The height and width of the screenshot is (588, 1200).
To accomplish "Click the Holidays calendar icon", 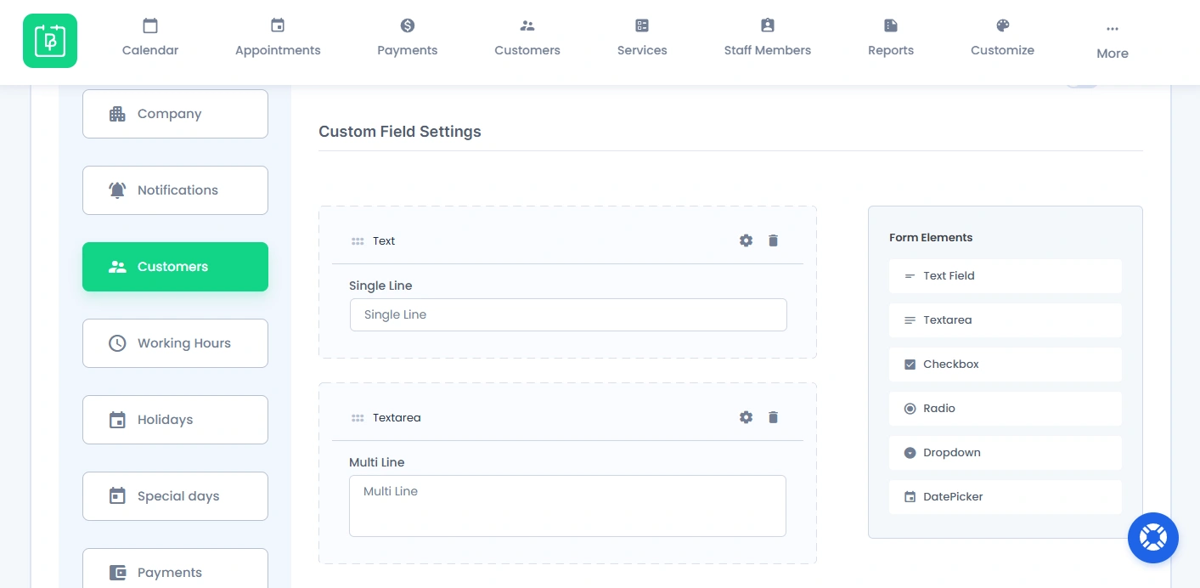I will 117,420.
